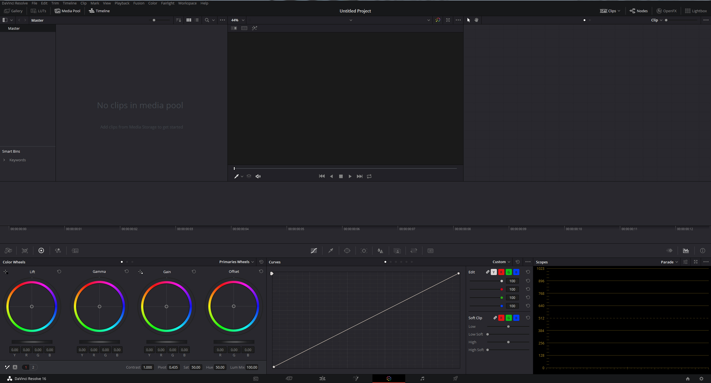
Task: Expand the Keywords smart bin
Action: tap(4, 160)
